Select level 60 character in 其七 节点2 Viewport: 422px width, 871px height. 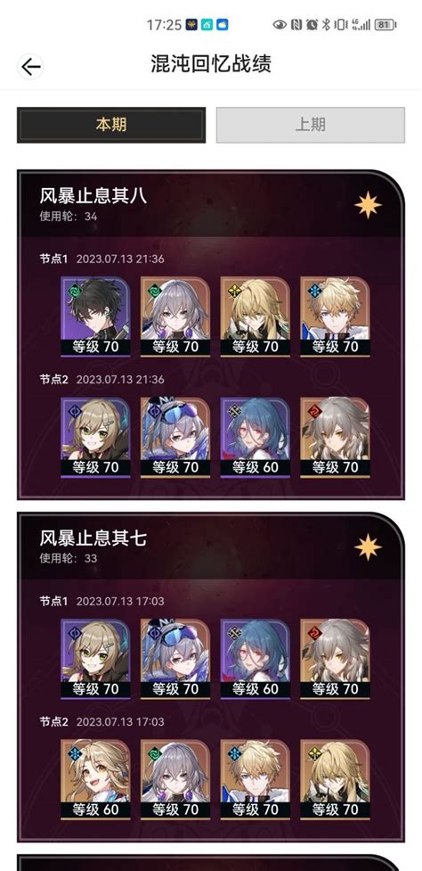(95, 779)
